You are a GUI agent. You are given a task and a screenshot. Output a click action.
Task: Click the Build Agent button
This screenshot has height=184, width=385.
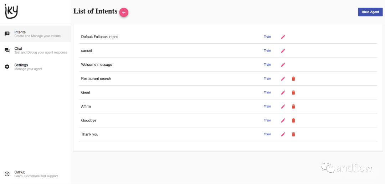point(370,12)
